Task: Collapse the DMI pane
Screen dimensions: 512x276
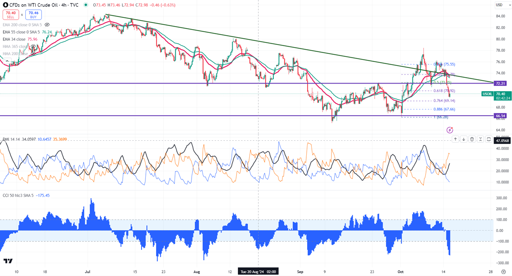Action: pos(480,139)
